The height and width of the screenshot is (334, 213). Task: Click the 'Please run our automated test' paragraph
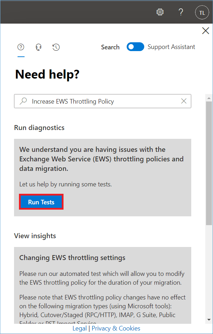coord(102,278)
